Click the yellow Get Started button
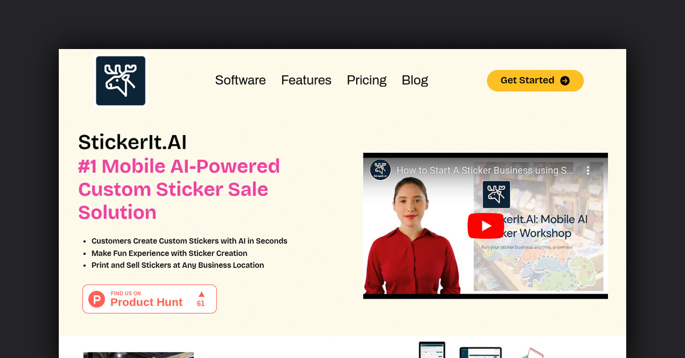685x358 pixels. coord(535,80)
